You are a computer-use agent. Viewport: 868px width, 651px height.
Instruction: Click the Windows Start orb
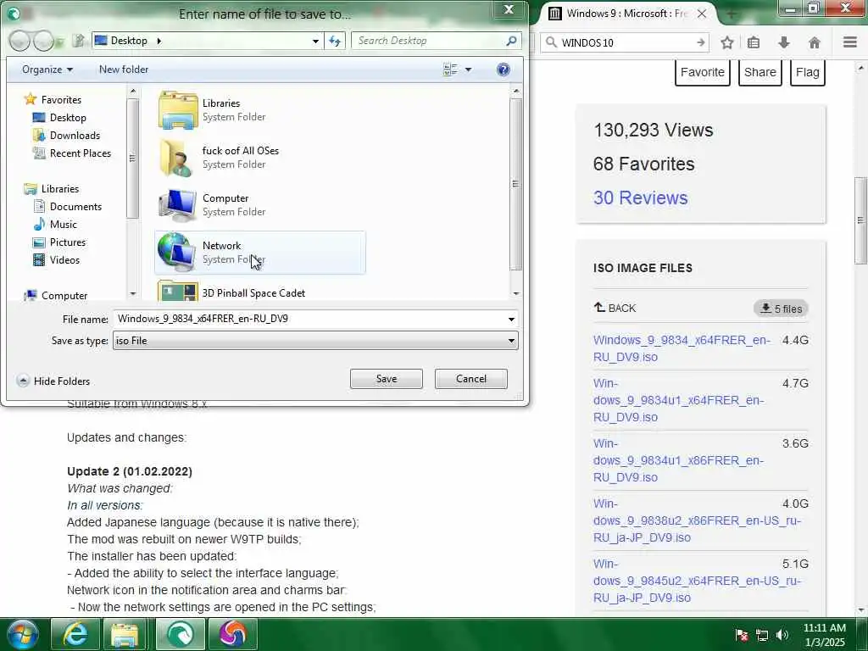tap(23, 634)
